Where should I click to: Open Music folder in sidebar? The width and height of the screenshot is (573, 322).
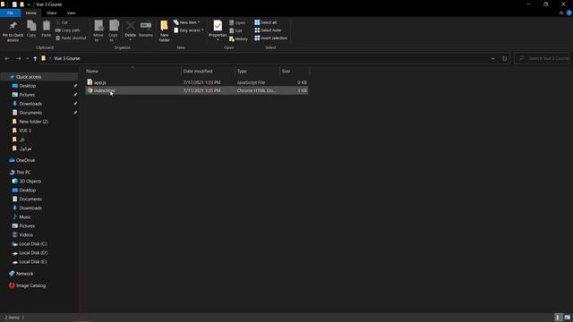coord(25,216)
